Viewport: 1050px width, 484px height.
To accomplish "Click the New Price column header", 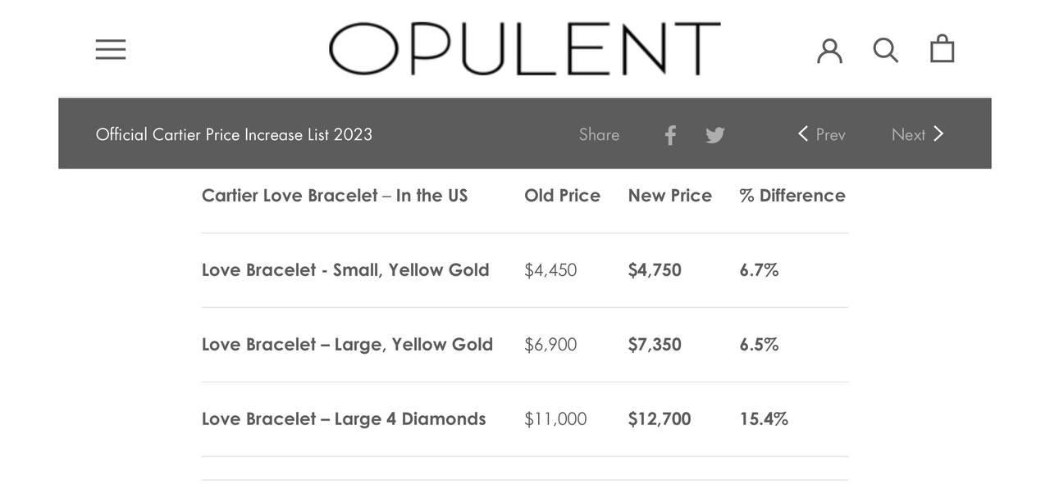I will [669, 196].
